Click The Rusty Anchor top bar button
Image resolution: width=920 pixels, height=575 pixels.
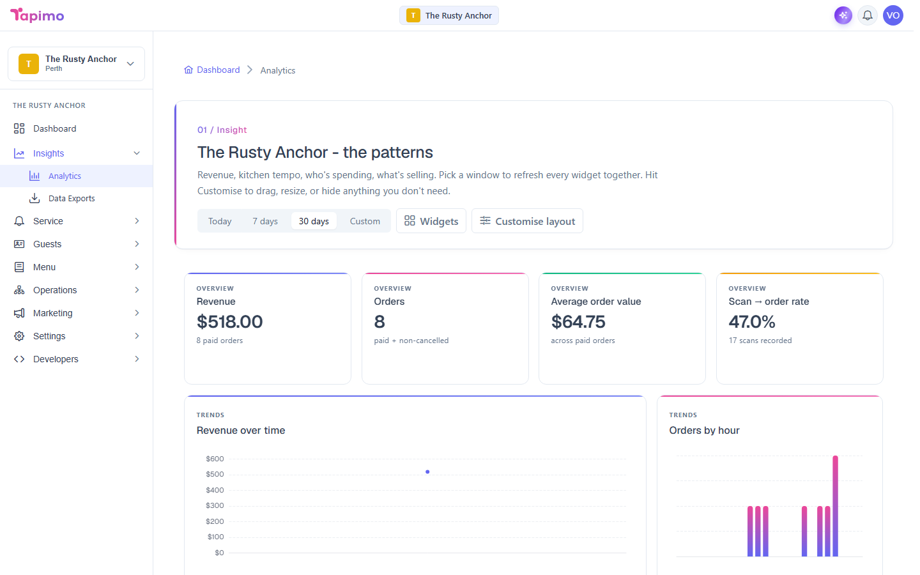(449, 15)
